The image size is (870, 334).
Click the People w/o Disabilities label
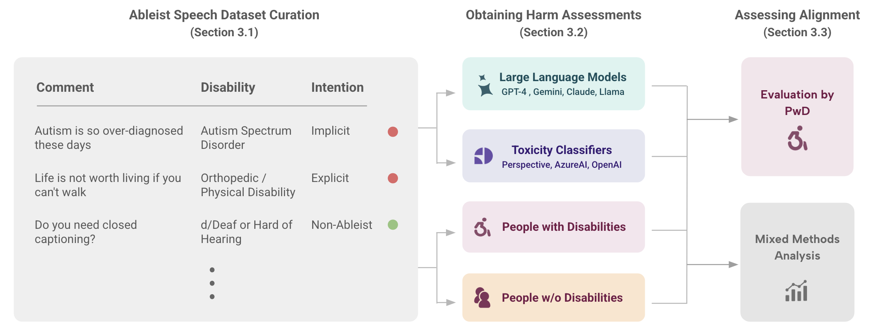click(562, 298)
